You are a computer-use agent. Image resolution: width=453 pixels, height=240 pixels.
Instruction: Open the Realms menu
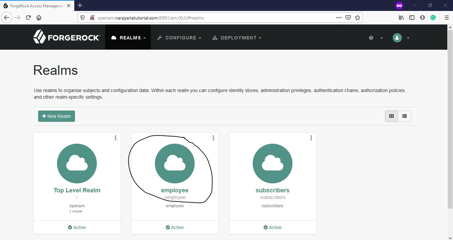point(128,38)
